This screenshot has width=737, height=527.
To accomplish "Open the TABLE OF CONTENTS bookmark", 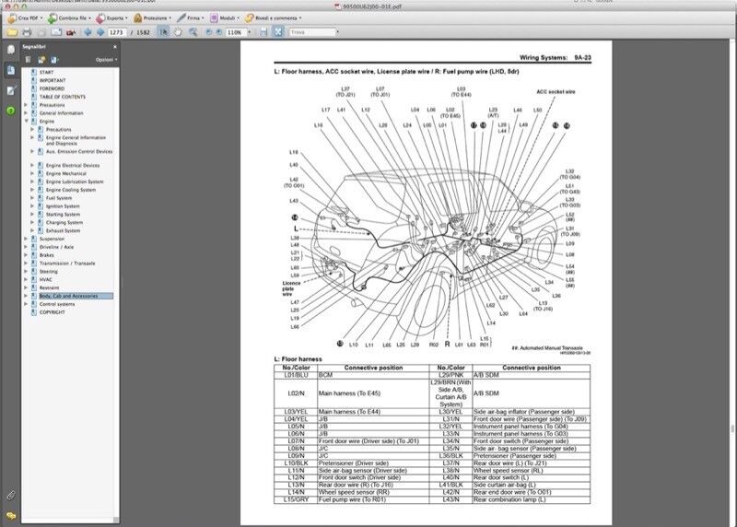I will (62, 96).
